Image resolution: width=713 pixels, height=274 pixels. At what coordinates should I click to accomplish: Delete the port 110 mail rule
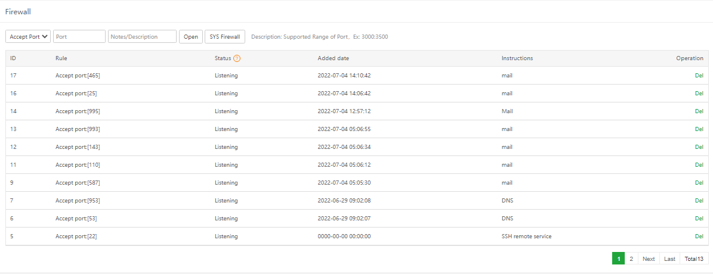(x=699, y=165)
